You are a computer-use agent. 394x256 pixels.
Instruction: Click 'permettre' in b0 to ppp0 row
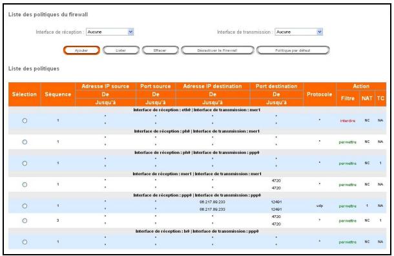347,242
